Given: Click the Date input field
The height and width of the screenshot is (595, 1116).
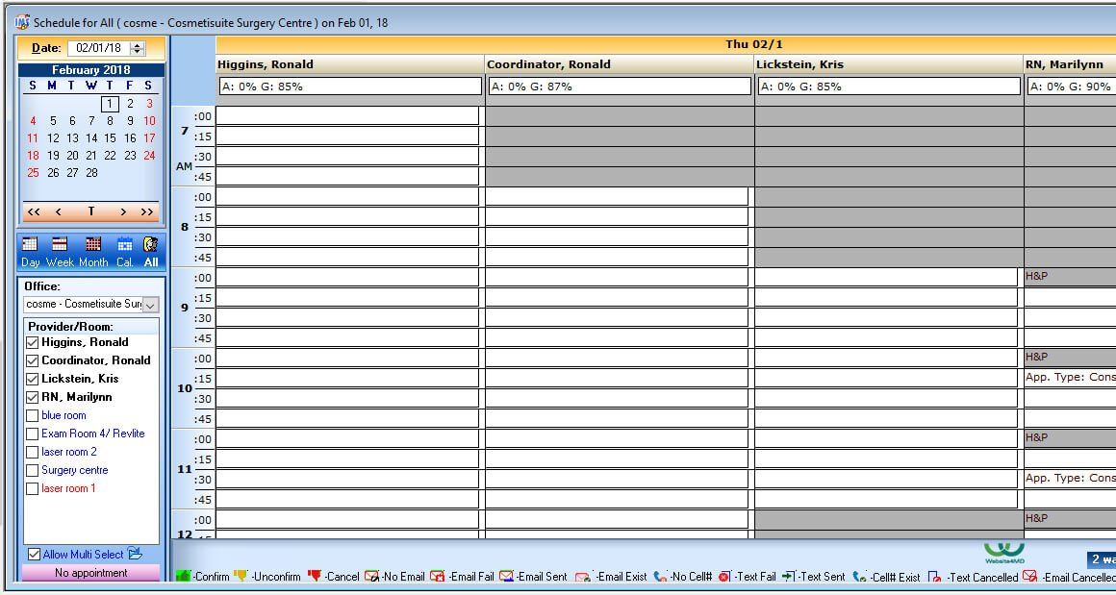Looking at the screenshot, I should [x=99, y=48].
